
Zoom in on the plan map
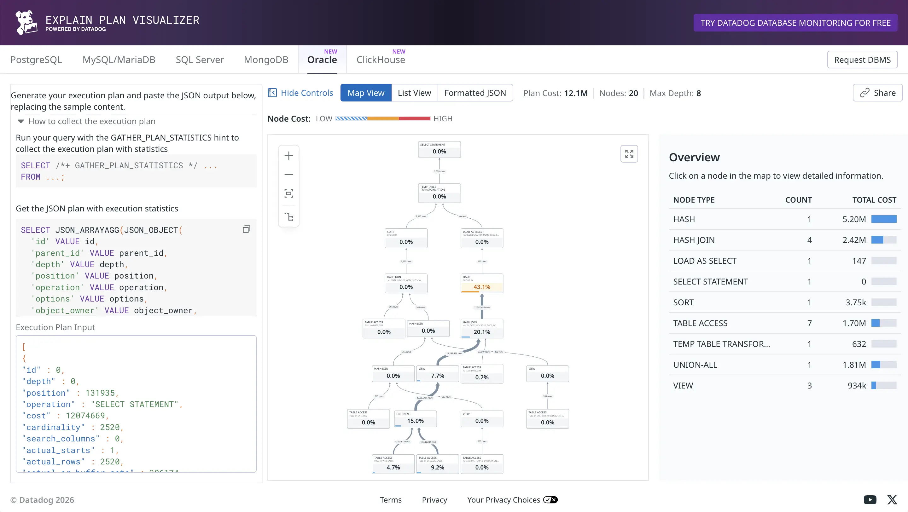click(289, 156)
